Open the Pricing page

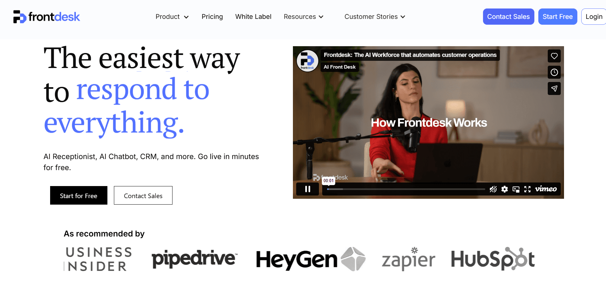[212, 17]
